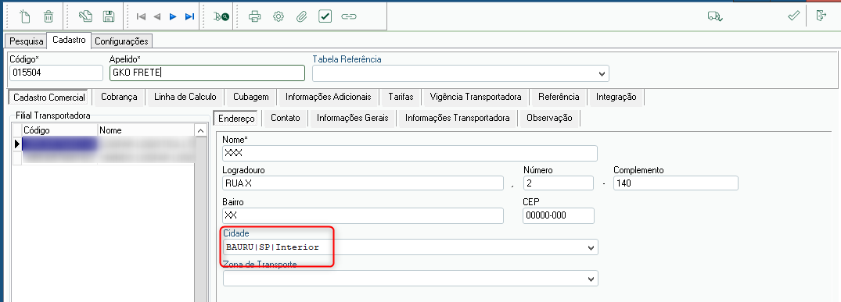841x302 pixels.
Task: Select the first row in Filial Transportadora grid
Action: (103, 144)
